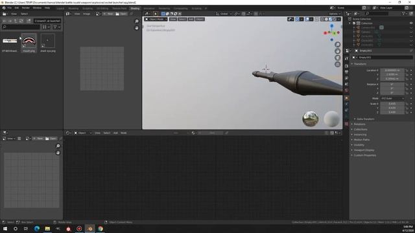Click outliner search field
Viewport: 415px width, 233px height.
click(377, 14)
